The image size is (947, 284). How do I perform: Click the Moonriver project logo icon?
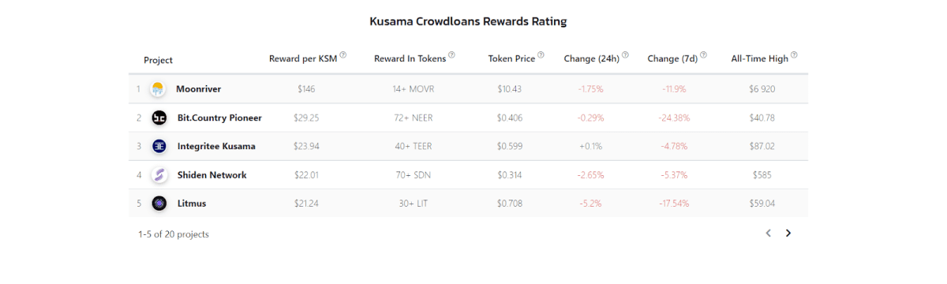(x=159, y=89)
